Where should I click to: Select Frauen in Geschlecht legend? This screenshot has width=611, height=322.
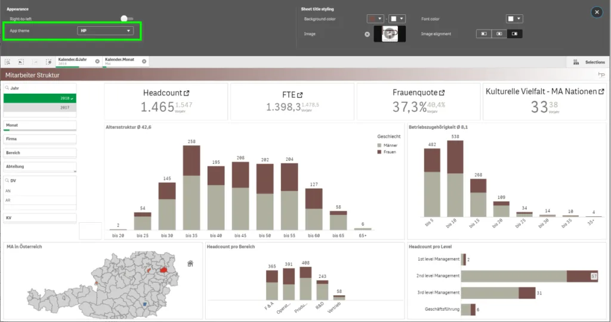(387, 152)
